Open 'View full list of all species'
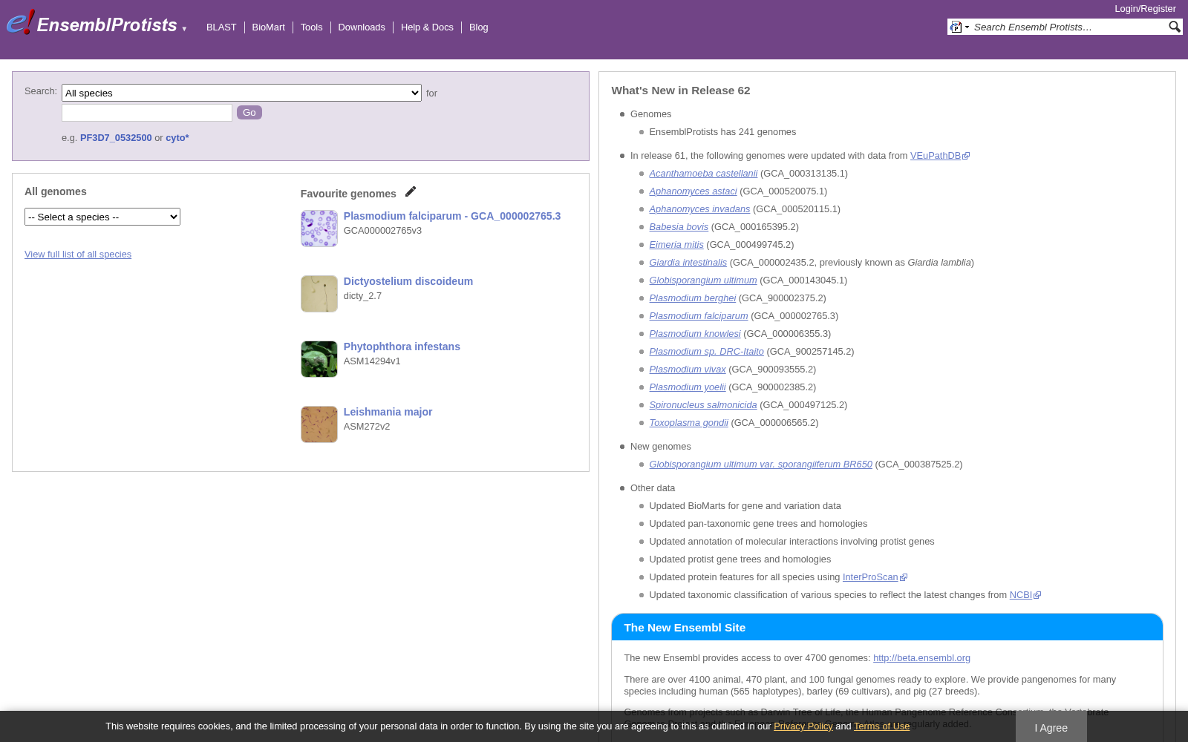 pos(78,255)
